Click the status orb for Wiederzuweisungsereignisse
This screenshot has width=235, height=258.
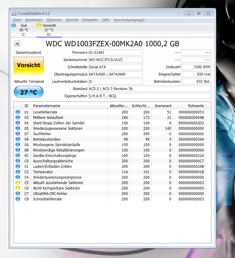[18, 177]
